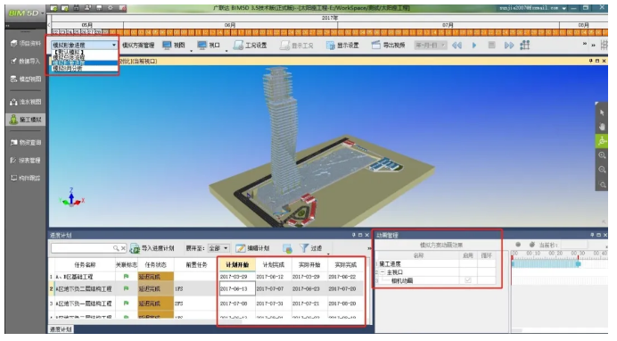
Task: Click the gear settings icon in title bar
Action: (111, 8)
